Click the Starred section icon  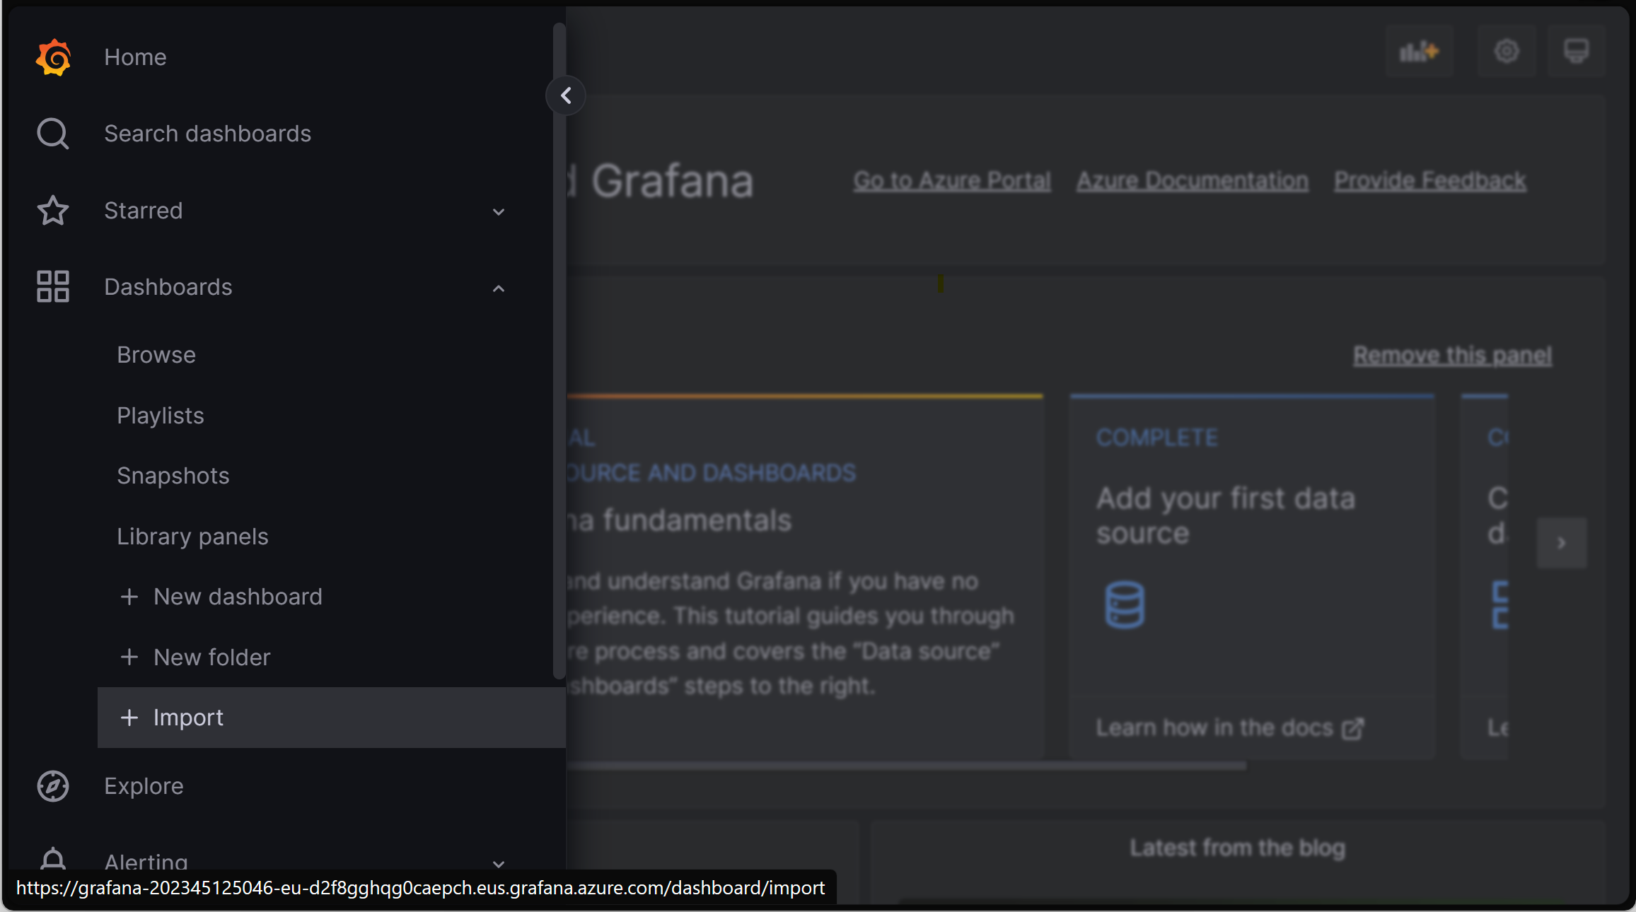click(53, 210)
